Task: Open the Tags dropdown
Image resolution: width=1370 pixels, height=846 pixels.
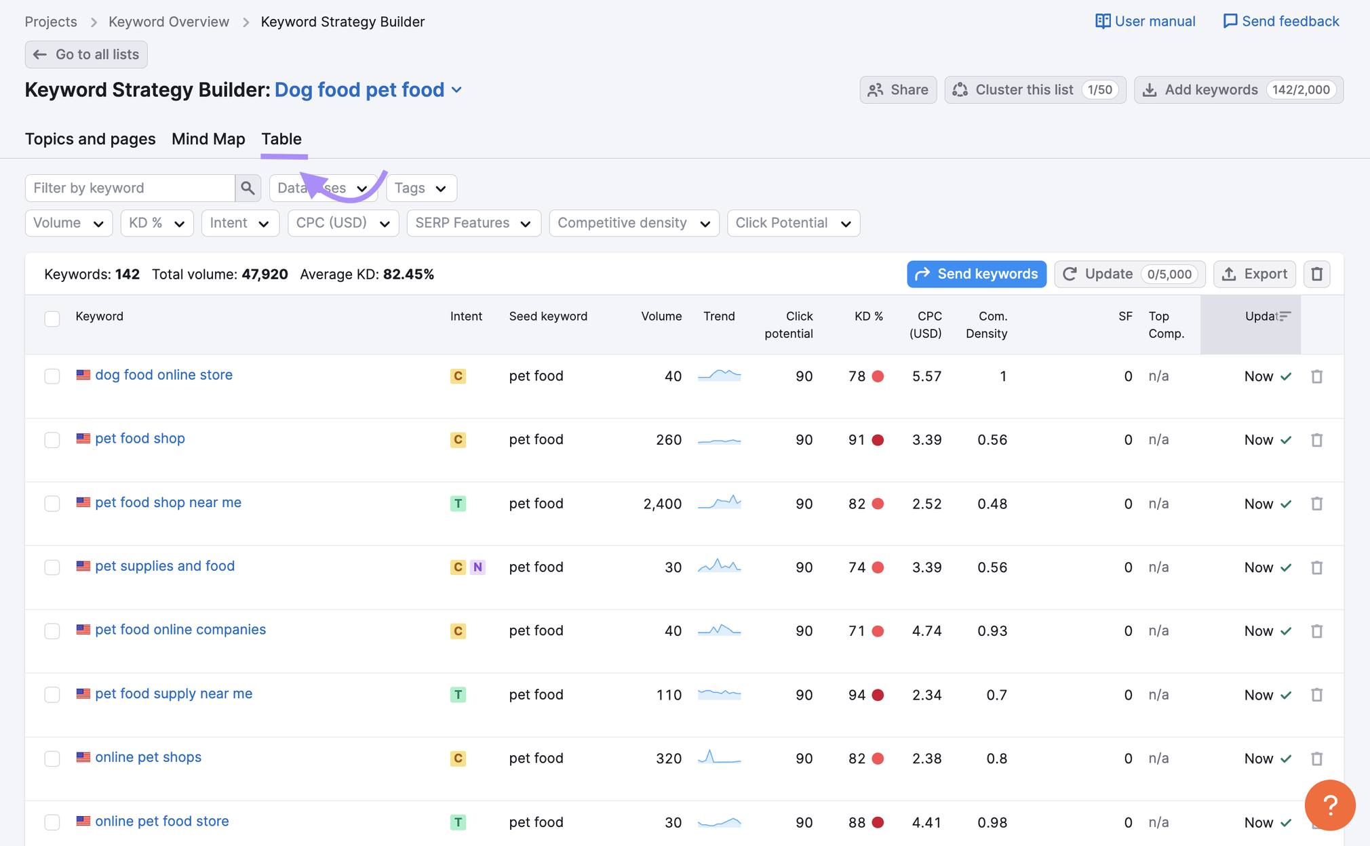Action: tap(421, 188)
